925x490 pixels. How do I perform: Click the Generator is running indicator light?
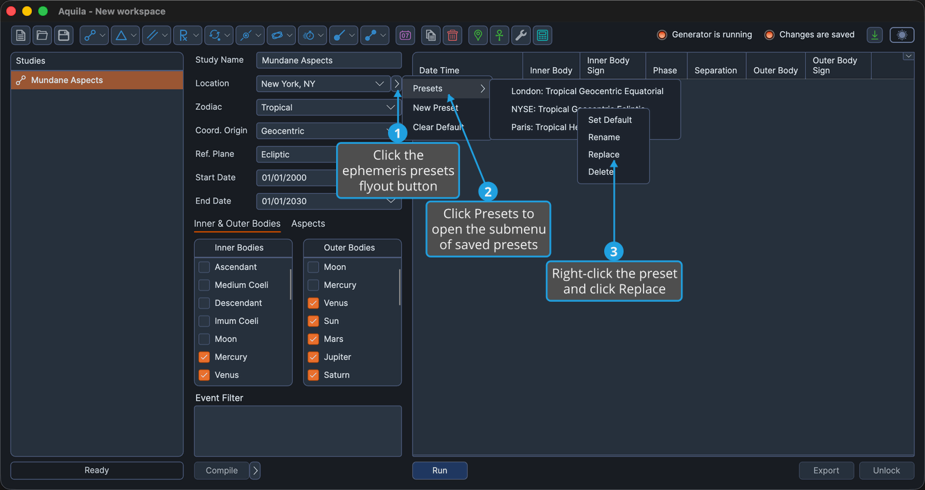click(x=662, y=35)
